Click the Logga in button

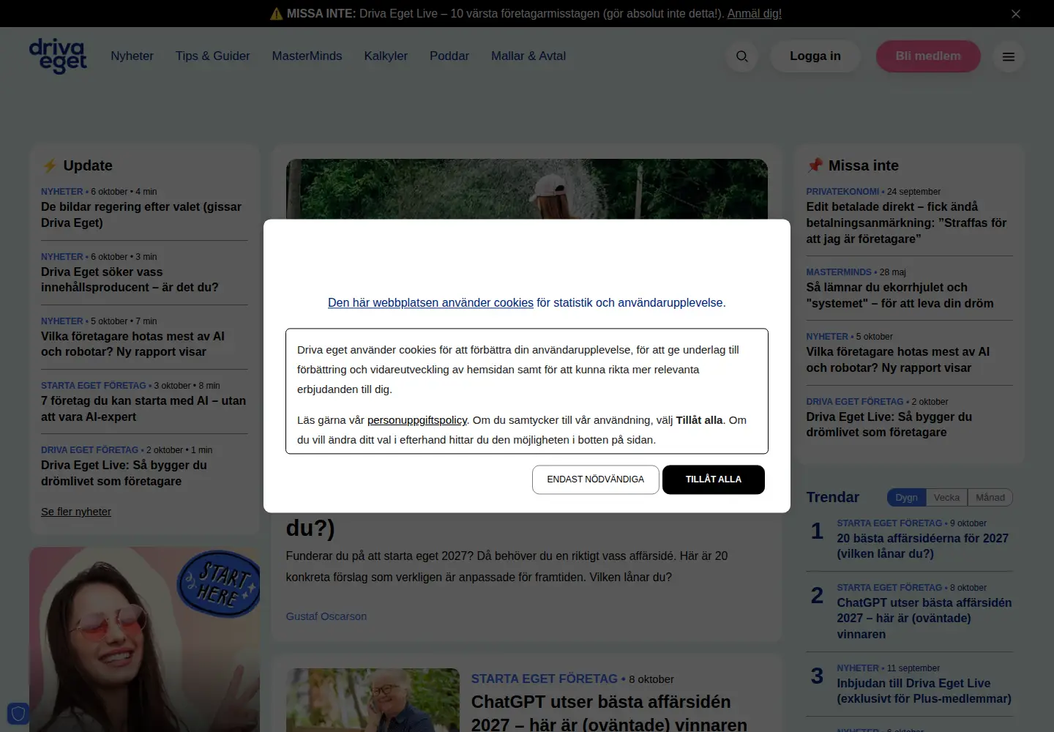815,56
